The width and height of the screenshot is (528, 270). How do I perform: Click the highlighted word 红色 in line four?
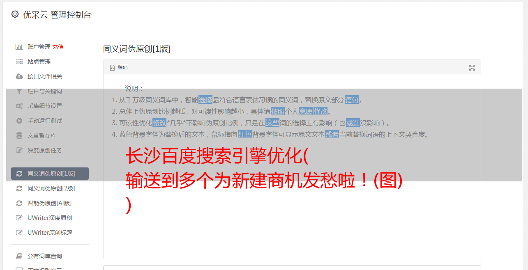(244, 134)
